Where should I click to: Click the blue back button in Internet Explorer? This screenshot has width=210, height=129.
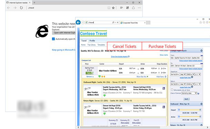(78, 22)
